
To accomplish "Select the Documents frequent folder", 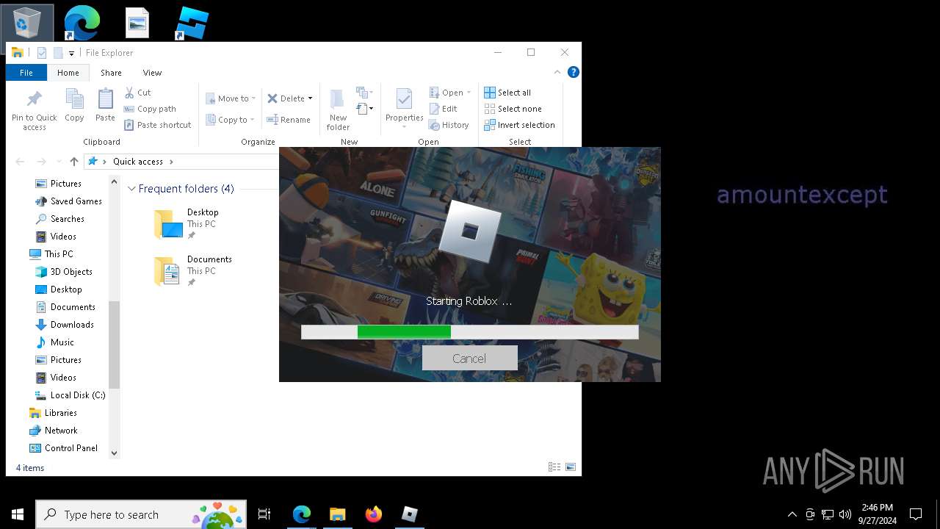I will (192, 270).
